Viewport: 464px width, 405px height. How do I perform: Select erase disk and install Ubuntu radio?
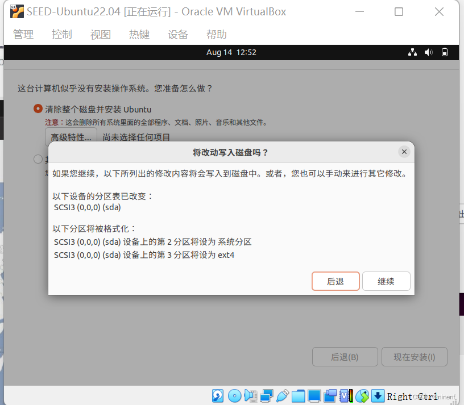(x=38, y=109)
